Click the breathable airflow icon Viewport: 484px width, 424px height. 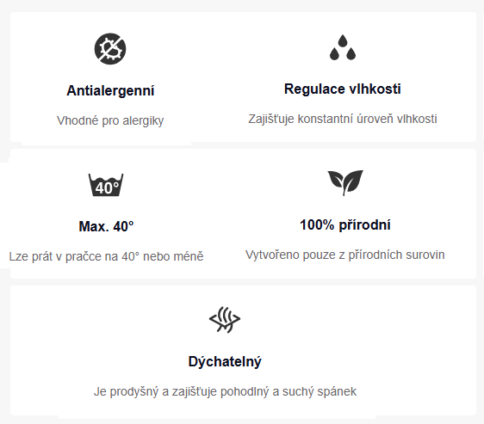pos(225,320)
